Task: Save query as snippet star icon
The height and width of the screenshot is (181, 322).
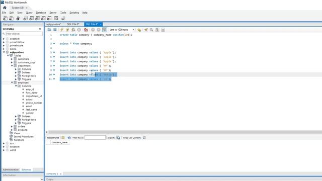Action: click(139, 30)
